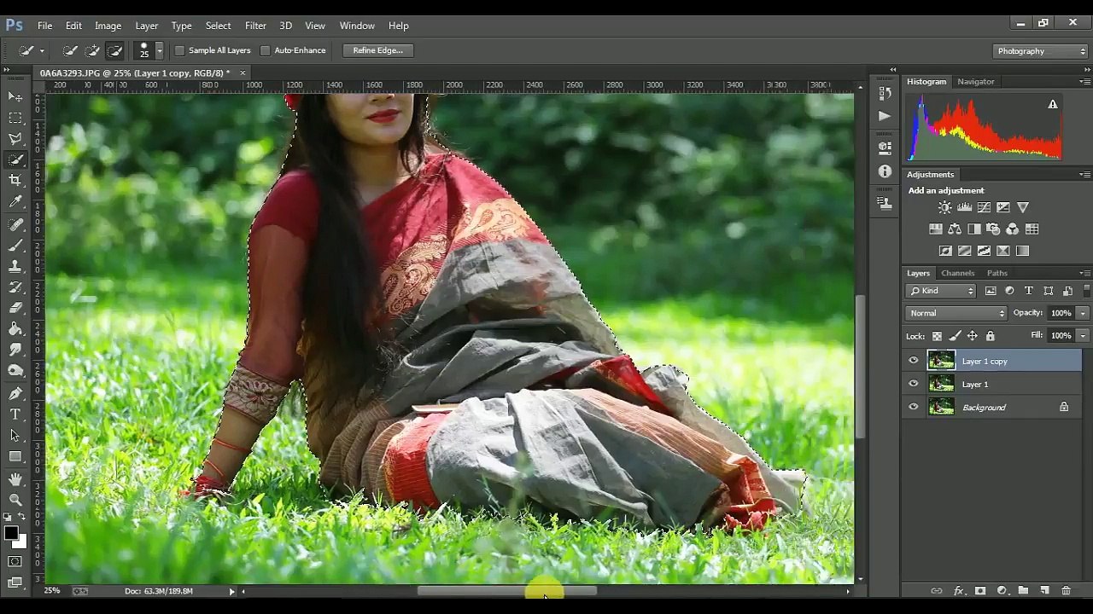The width and height of the screenshot is (1093, 614).
Task: Open the brush size picker dropdown
Action: tap(159, 51)
